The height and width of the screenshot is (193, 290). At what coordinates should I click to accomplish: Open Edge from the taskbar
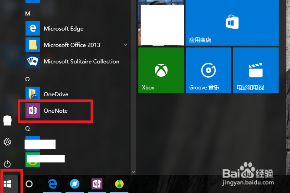pyautogui.click(x=52, y=184)
